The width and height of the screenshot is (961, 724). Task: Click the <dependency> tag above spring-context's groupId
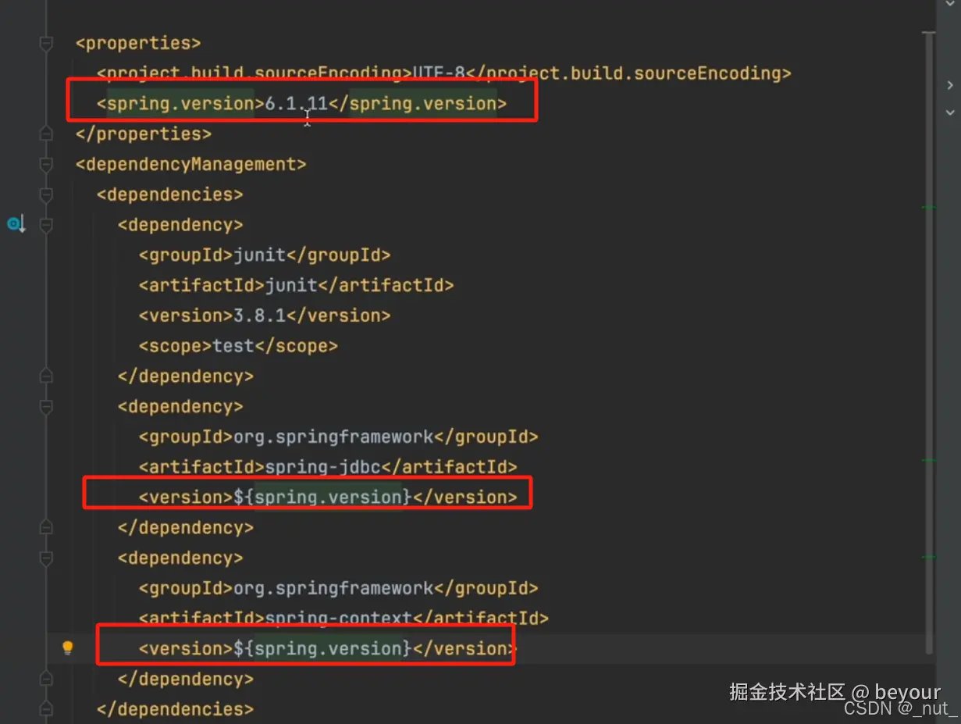click(180, 558)
